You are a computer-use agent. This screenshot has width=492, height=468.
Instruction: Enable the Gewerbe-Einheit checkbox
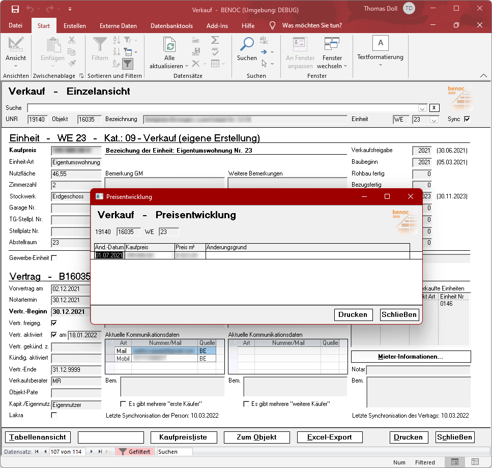click(x=54, y=258)
